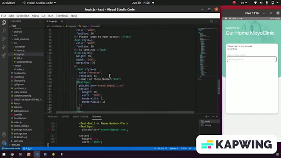This screenshot has width=281, height=158.
Task: Switch to the DEBUG CONSOLE tab
Action: pyautogui.click(x=81, y=117)
